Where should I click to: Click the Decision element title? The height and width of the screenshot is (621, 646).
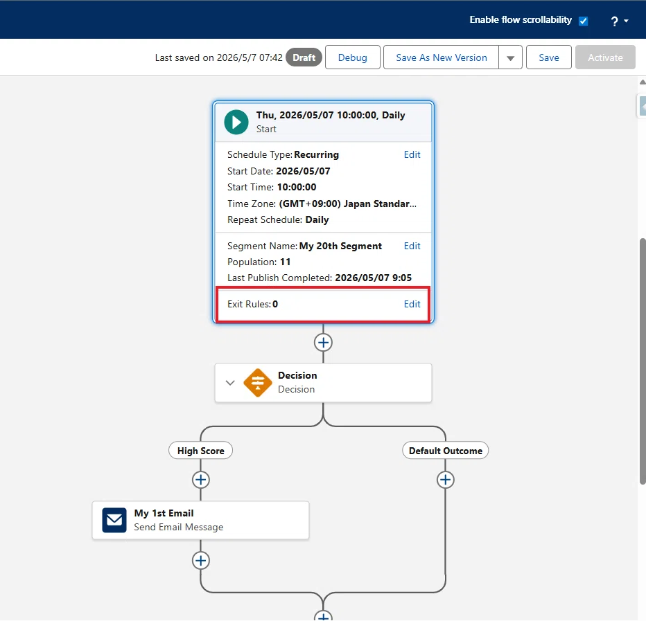[x=297, y=375]
